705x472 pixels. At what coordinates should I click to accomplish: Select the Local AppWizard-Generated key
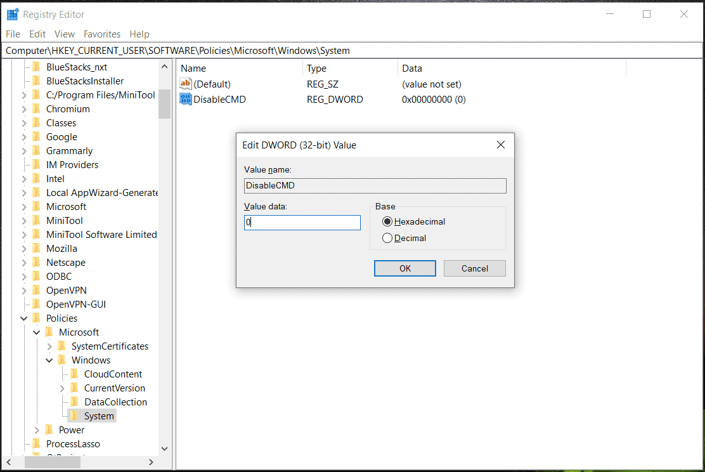[101, 193]
